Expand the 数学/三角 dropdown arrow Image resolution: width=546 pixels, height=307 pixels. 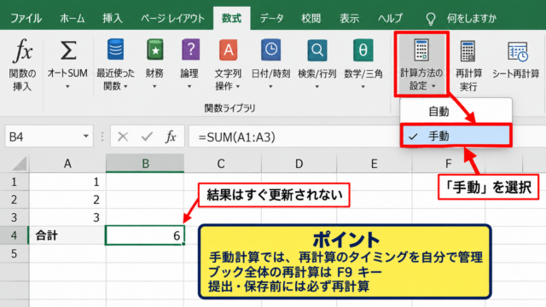pyautogui.click(x=363, y=86)
